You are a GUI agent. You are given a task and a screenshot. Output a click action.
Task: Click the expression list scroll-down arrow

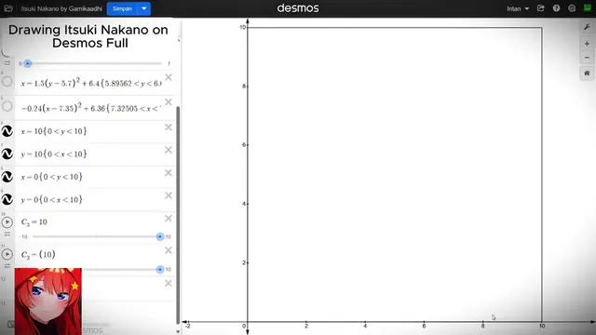[178, 331]
